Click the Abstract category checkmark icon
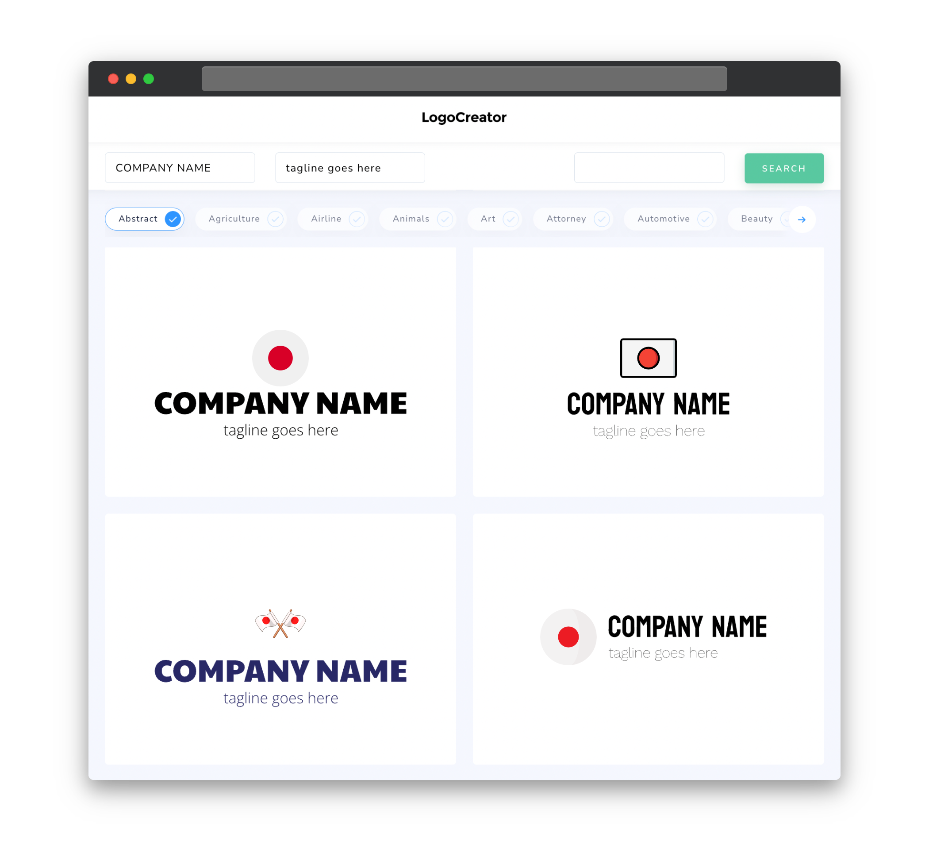 click(x=173, y=219)
